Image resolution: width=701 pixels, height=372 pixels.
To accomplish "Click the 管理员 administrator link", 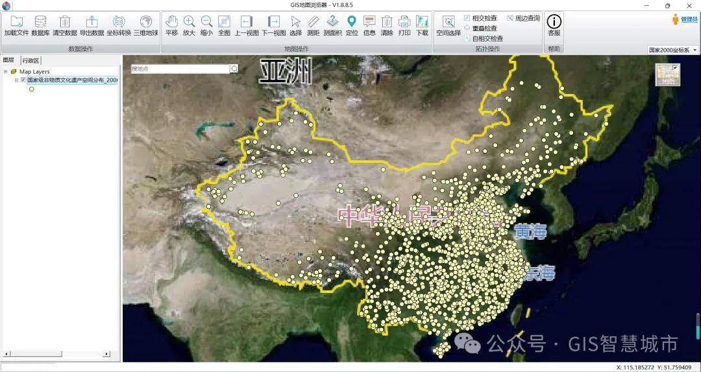I will click(685, 19).
